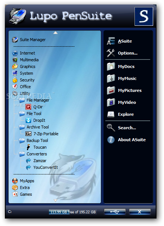Click the Explore label

coord(126,114)
